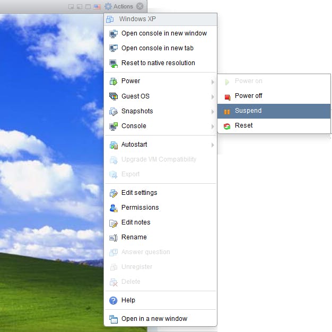332x332 pixels.
Task: Click the Edit notes icon
Action: (x=113, y=223)
